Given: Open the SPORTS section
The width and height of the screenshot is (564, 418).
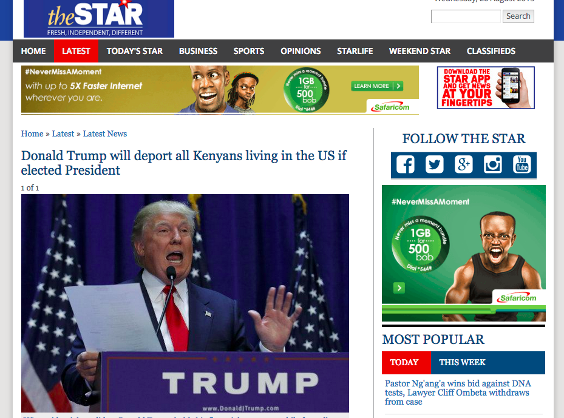Looking at the screenshot, I should pos(249,51).
